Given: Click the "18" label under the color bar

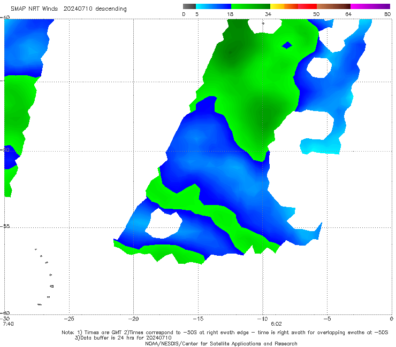Looking at the screenshot, I should pyautogui.click(x=230, y=14).
